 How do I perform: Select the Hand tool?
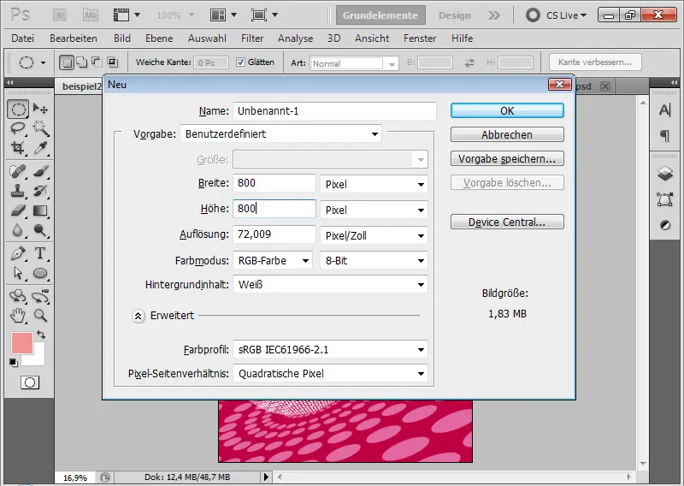(18, 315)
